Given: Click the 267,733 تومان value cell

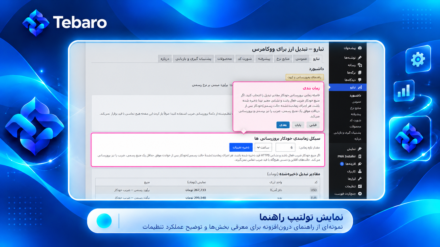Looking at the screenshot, I should tap(196, 190).
